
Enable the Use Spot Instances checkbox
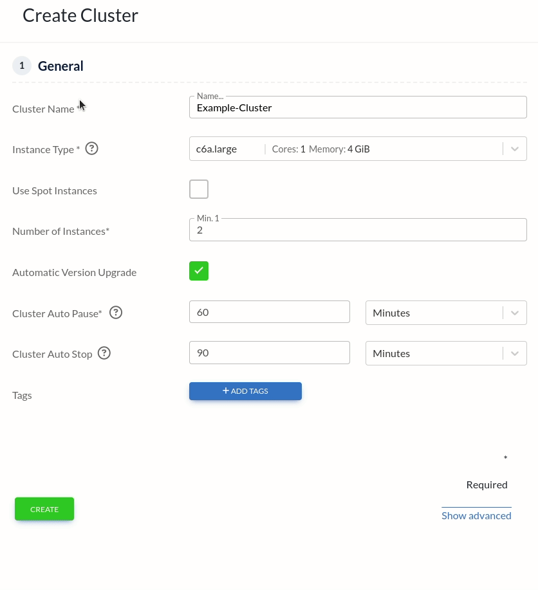coord(199,189)
